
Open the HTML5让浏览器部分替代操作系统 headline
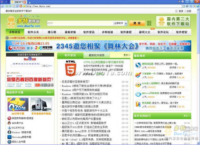(x=103, y=62)
